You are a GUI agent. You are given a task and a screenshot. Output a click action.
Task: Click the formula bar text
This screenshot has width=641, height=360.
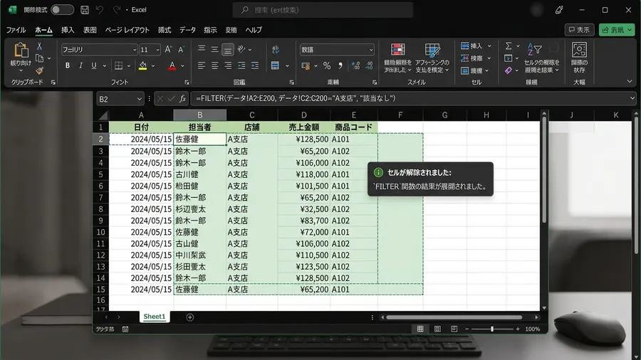(x=296, y=98)
